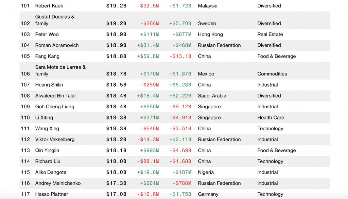The width and height of the screenshot is (348, 199).
Task: Open the Li Xiting entry
Action: pyautogui.click(x=44, y=117)
